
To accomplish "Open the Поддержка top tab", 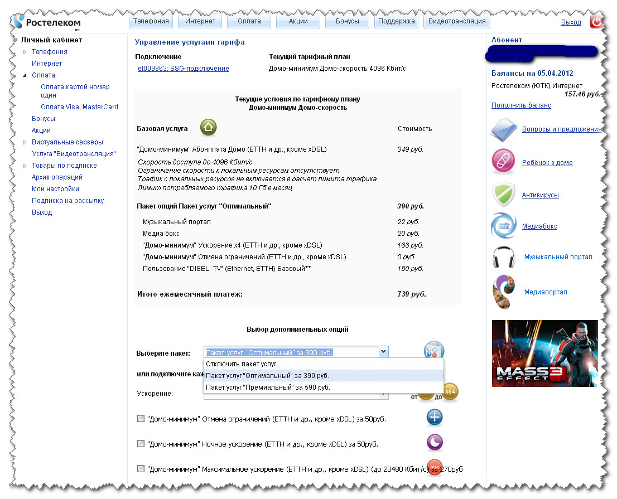I will (397, 21).
